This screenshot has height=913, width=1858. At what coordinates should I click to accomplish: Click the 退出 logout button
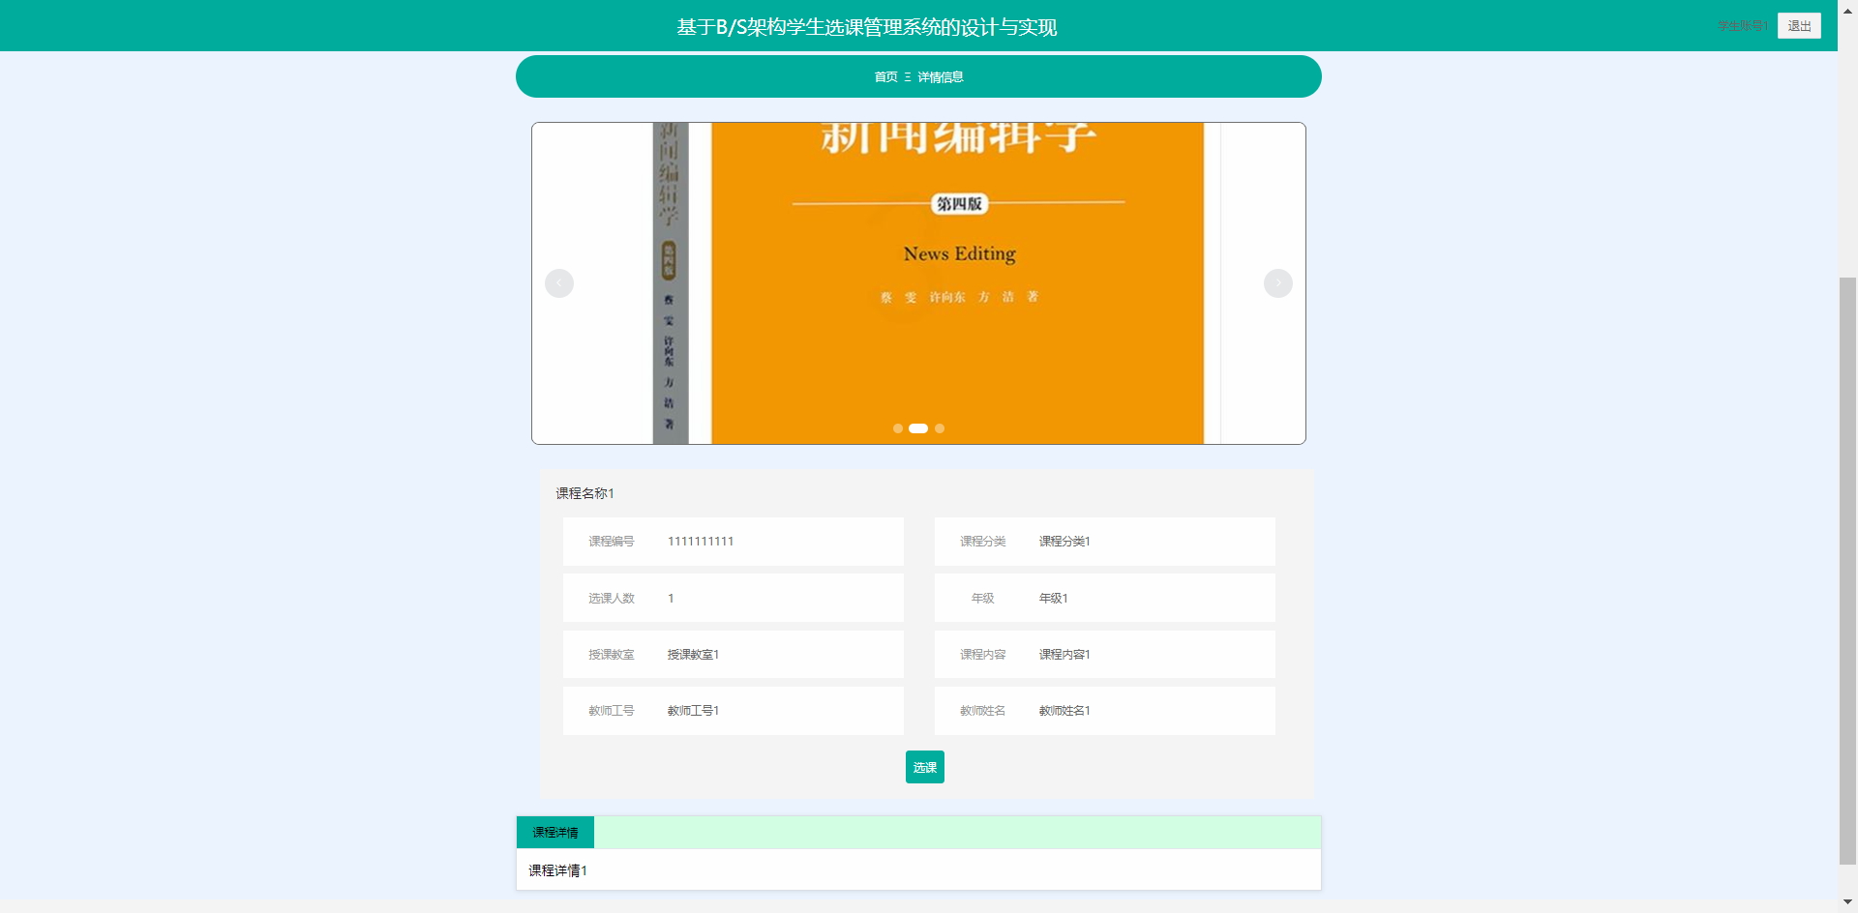tap(1799, 26)
